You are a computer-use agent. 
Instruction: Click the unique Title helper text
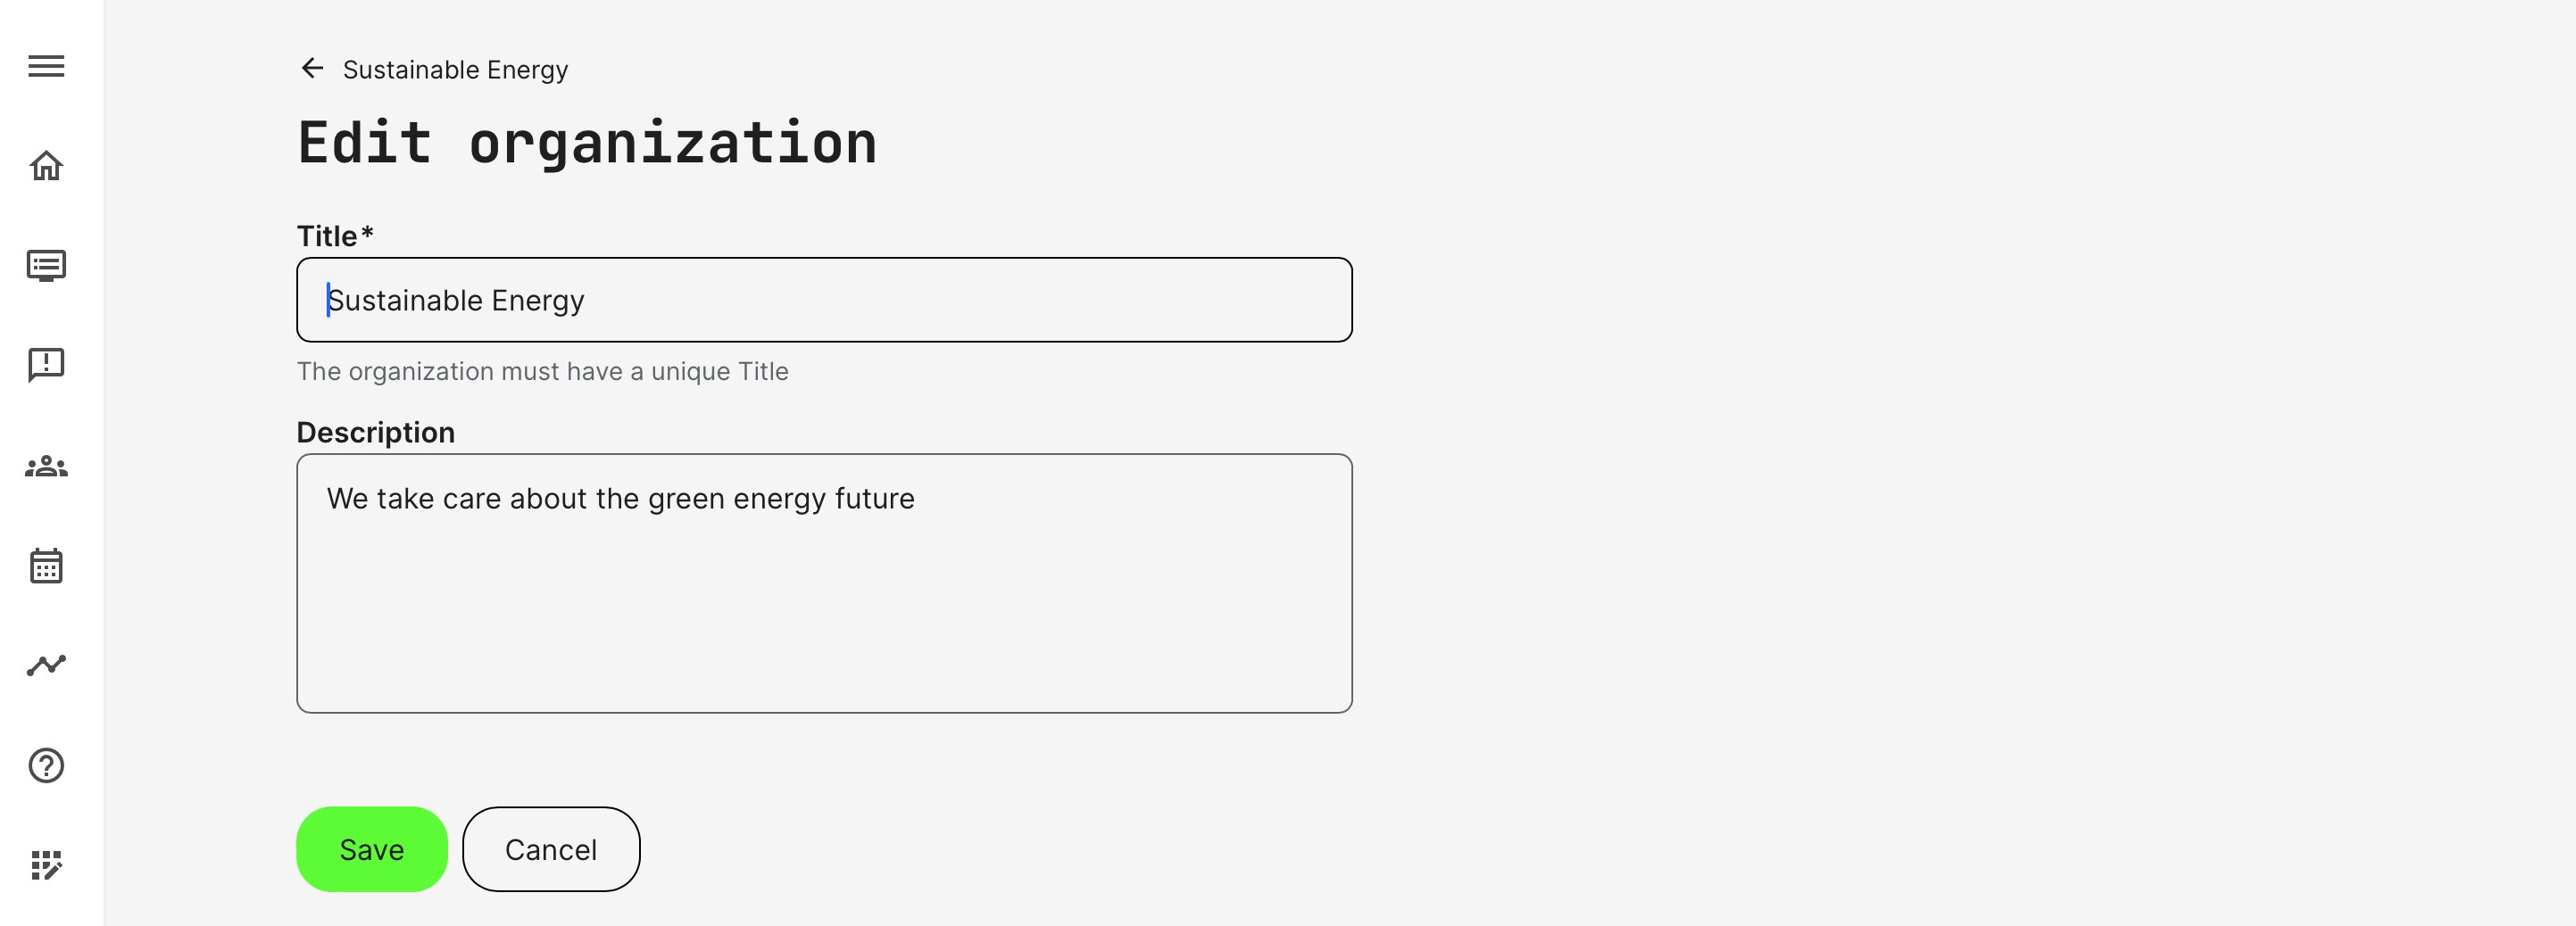(x=542, y=372)
